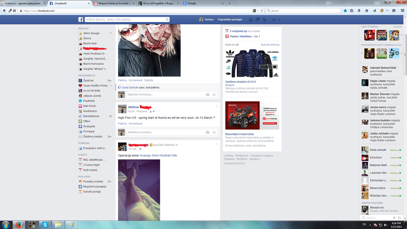Open the notifications globe icon
Screen dimensions: 407x229
point(264,20)
